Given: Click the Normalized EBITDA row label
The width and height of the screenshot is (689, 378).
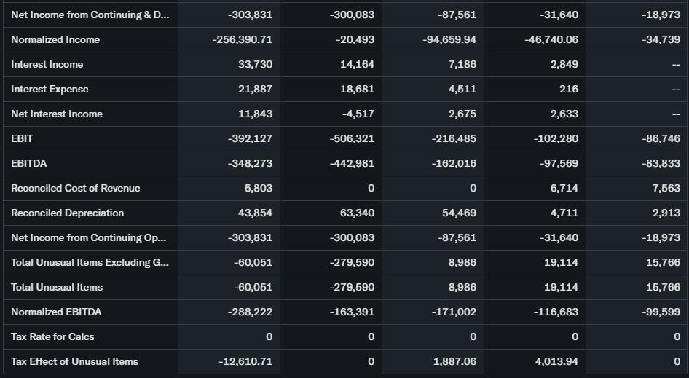Looking at the screenshot, I should click(56, 312).
